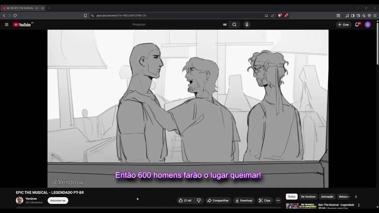Viewport: 379px width, 213px height.
Task: Click video title EPIC THE MUSICAL - LEGENDADO PT-BR
Action: (x=50, y=193)
